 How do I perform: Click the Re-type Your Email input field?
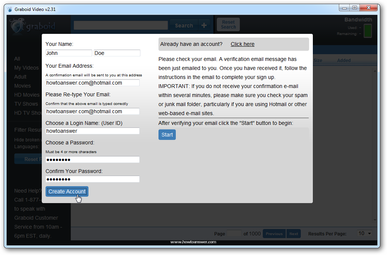[93, 111]
